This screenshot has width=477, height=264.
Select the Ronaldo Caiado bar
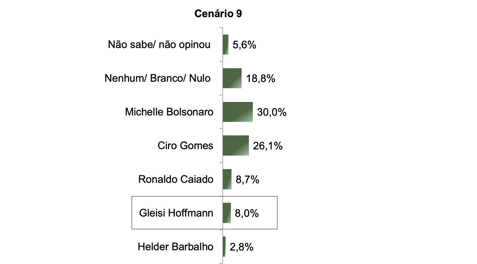227,179
